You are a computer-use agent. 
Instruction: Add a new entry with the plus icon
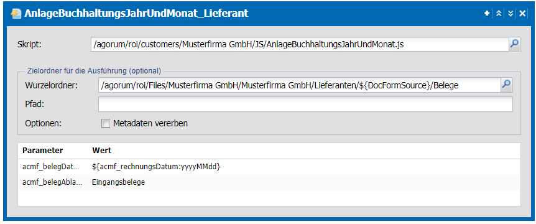pyautogui.click(x=487, y=13)
